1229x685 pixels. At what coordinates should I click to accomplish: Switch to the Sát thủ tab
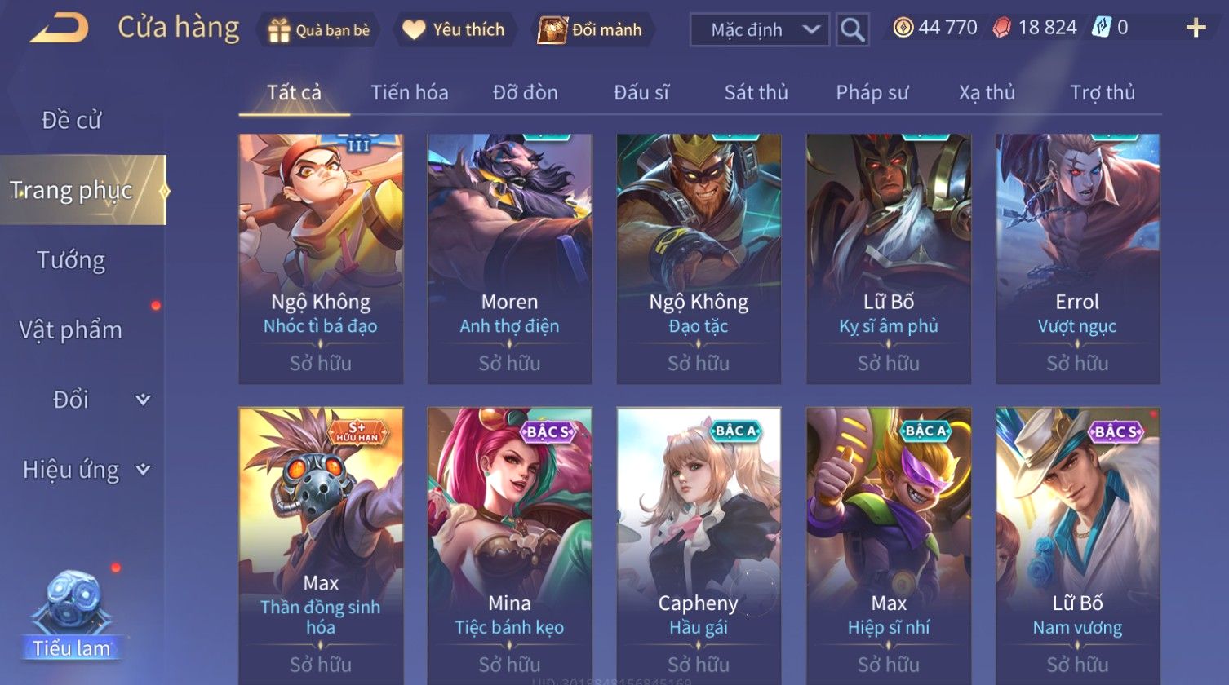point(756,93)
